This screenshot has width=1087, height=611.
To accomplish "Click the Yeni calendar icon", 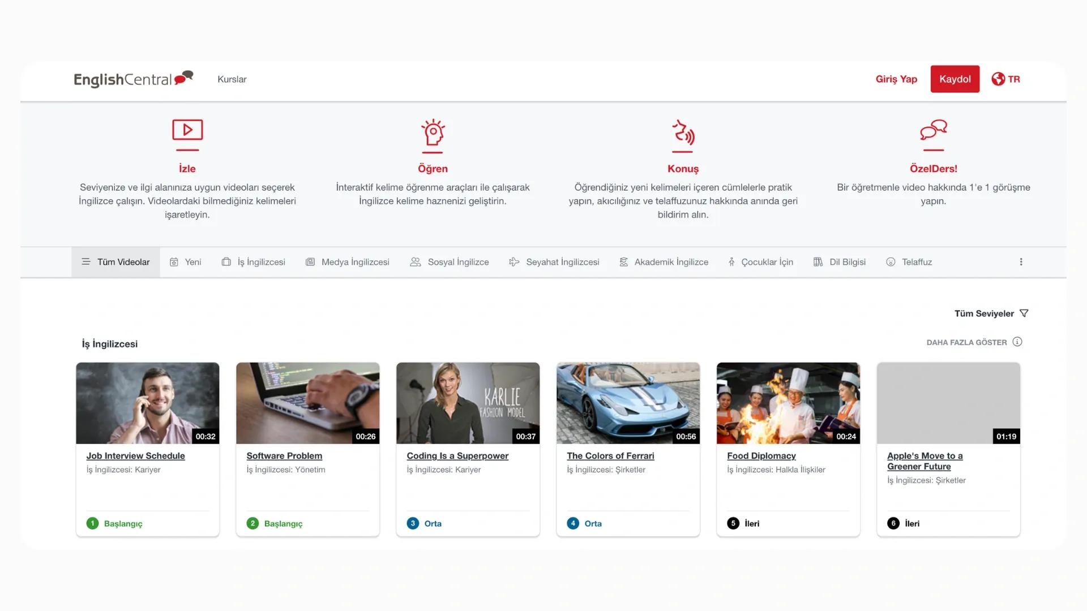I will (174, 262).
